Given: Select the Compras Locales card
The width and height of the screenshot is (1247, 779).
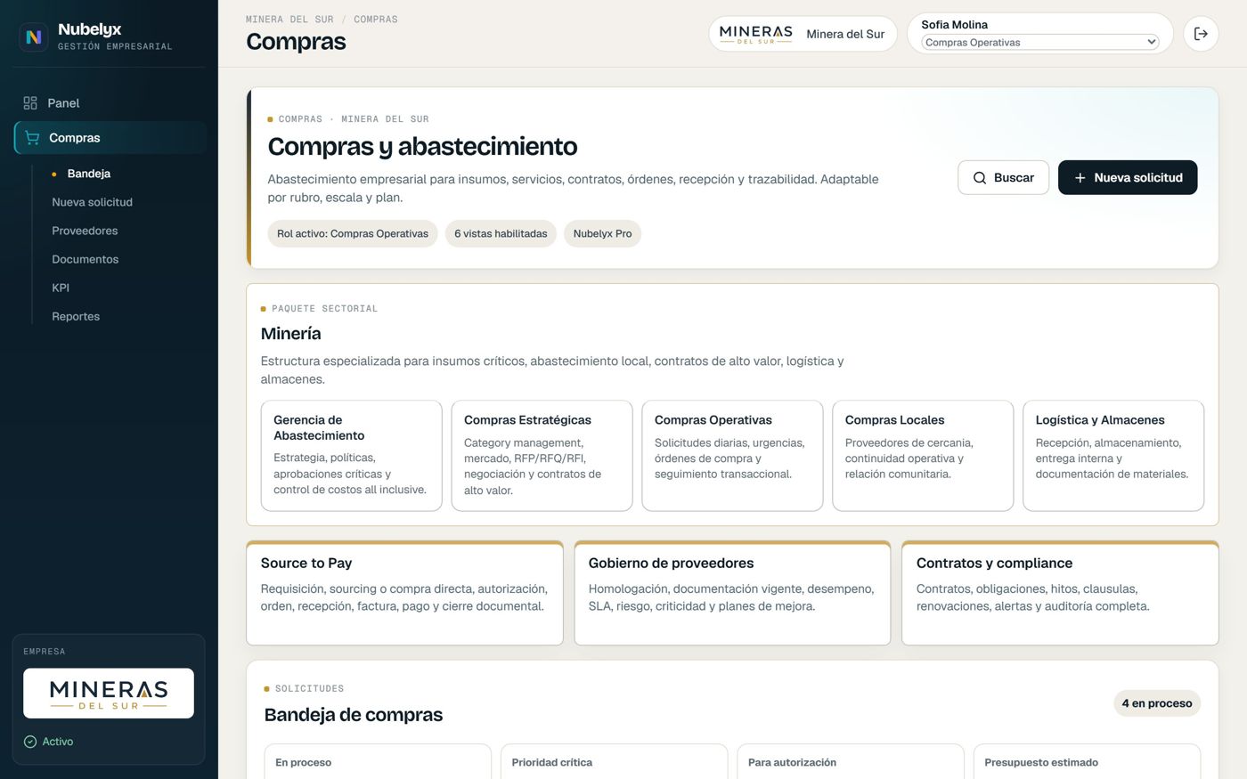Looking at the screenshot, I should click(923, 456).
